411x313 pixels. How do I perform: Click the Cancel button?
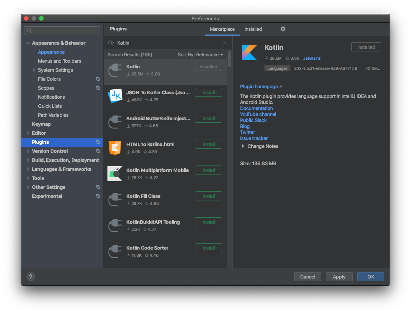pos(307,277)
